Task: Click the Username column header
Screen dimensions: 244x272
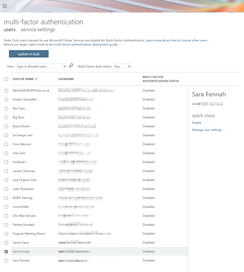Action: tap(66, 79)
